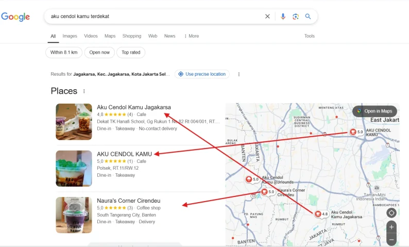Open the 'Naura's Corner Cirendeu' listing title
This screenshot has width=409, height=247.
[129, 201]
